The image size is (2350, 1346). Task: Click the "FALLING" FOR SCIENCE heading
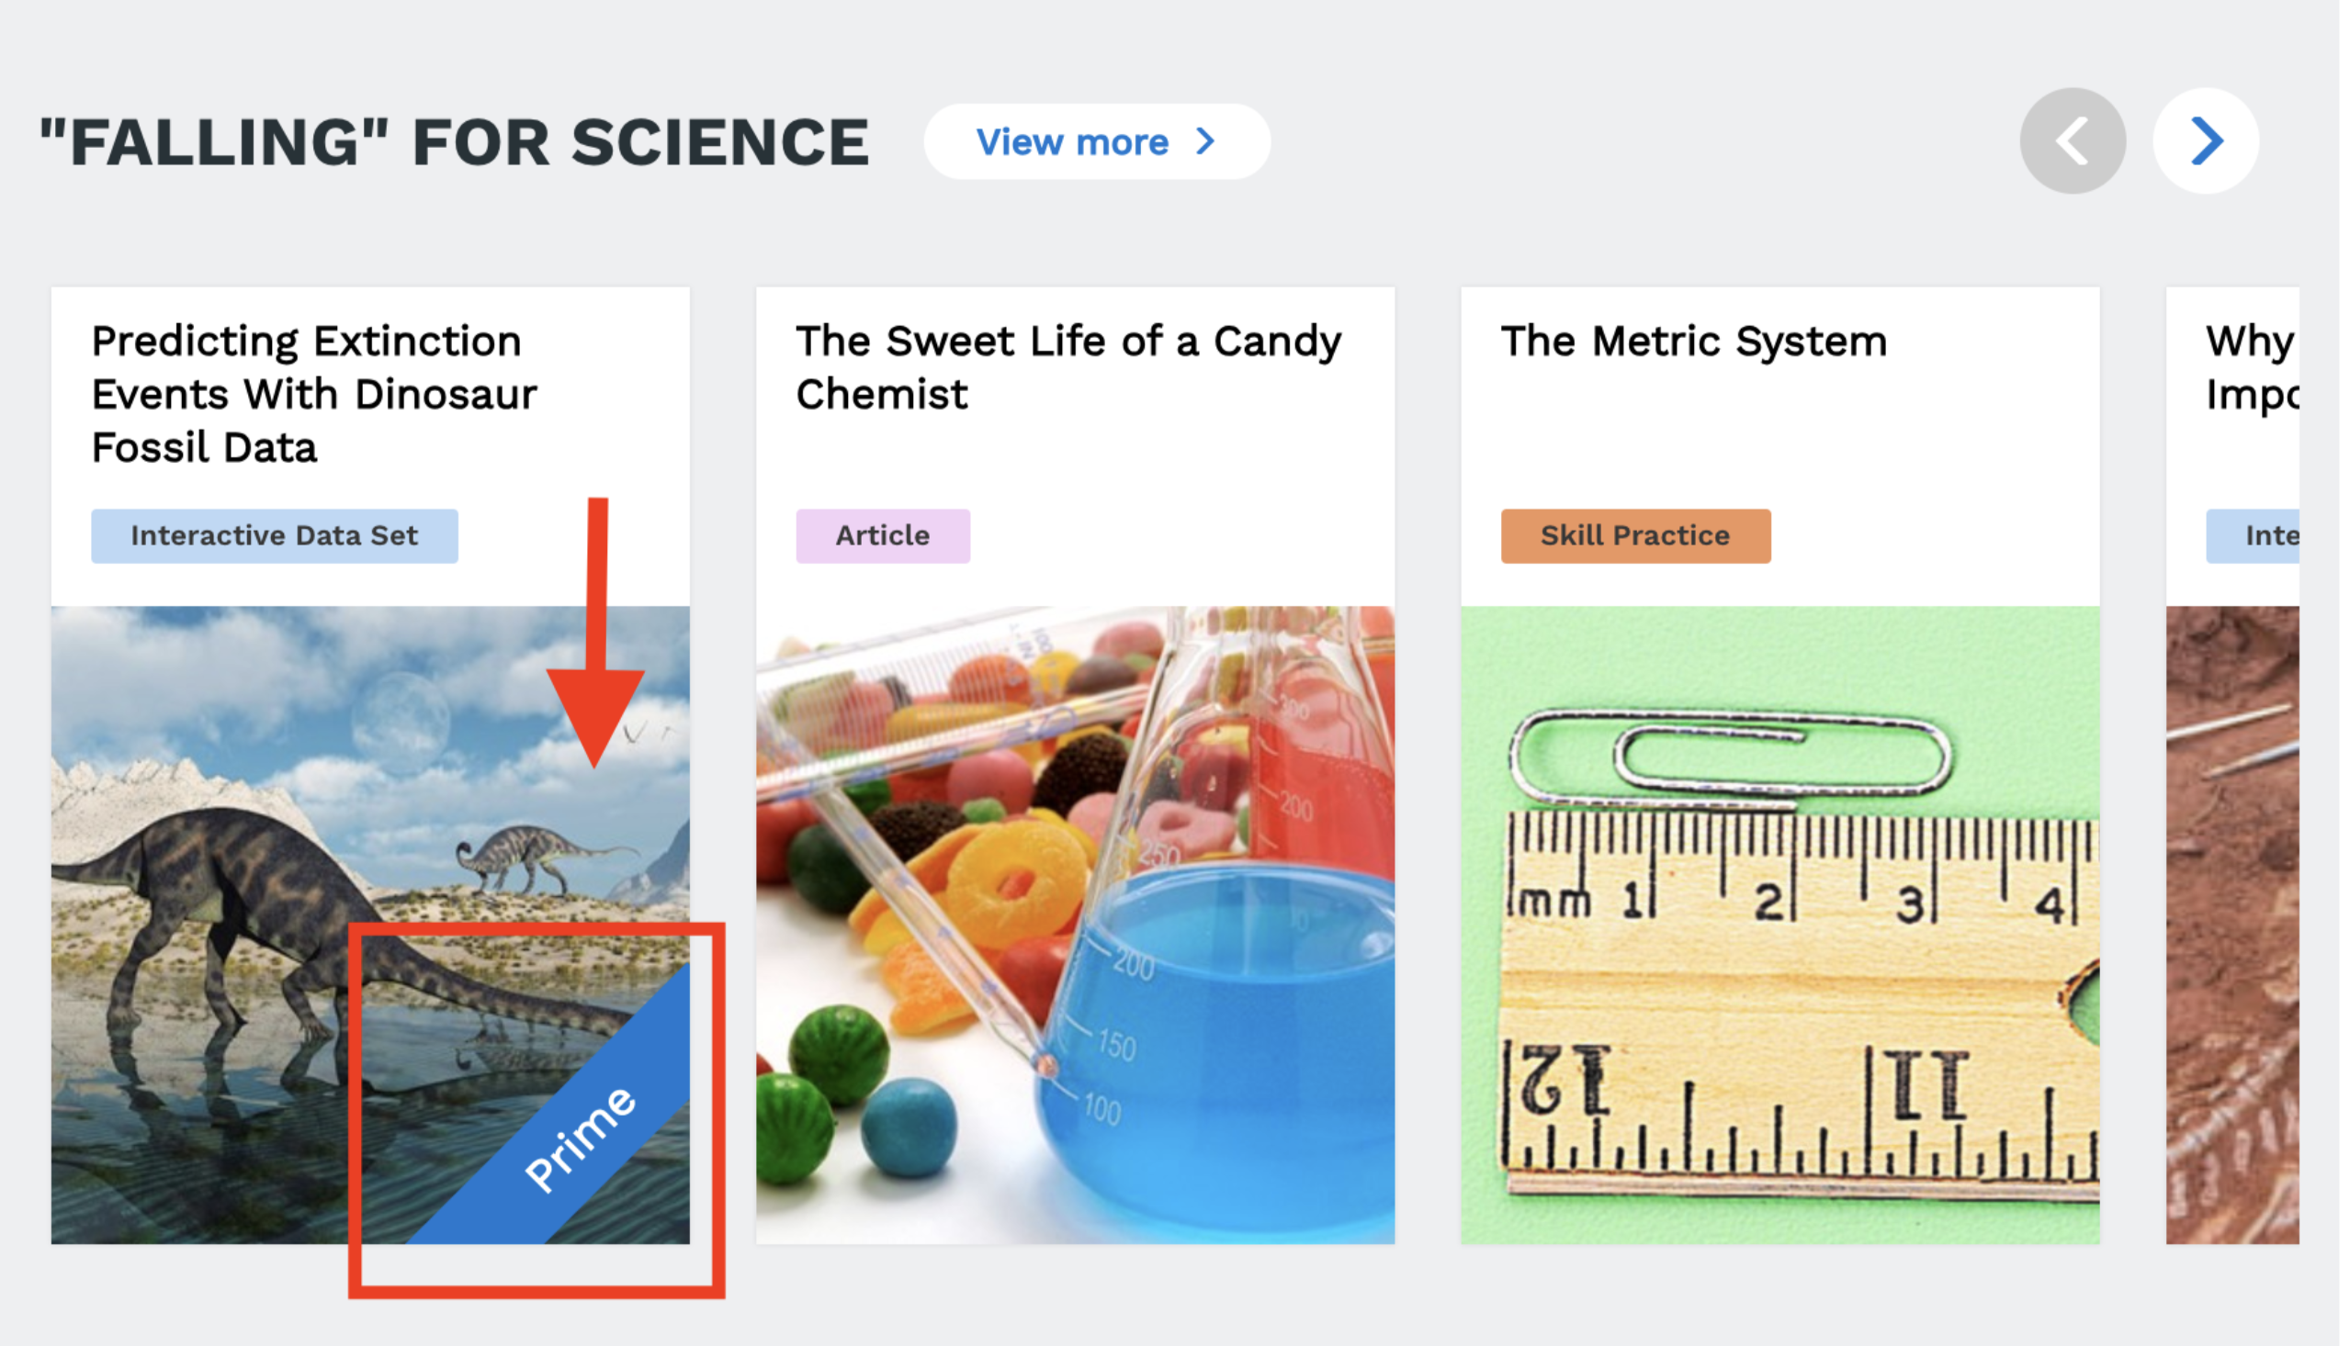[x=456, y=143]
